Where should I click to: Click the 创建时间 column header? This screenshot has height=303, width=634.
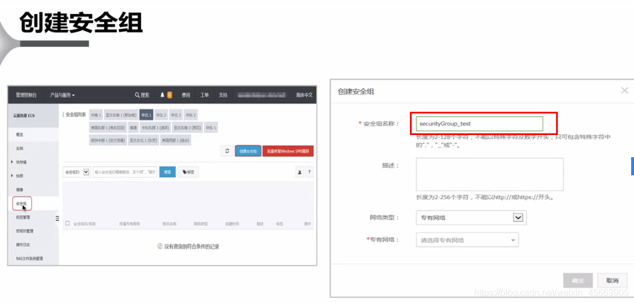[231, 224]
